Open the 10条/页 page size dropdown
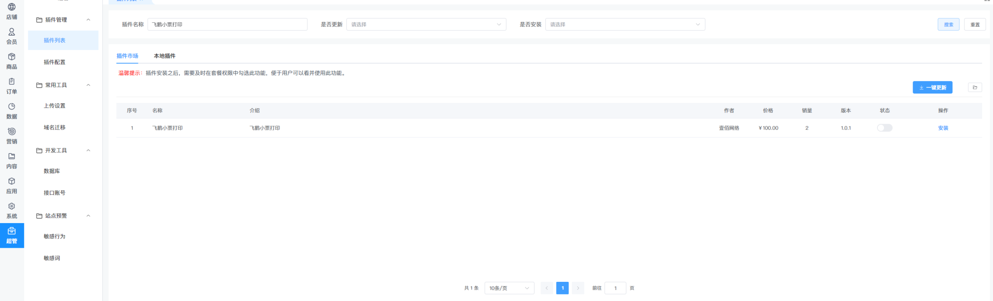The image size is (993, 301). 509,288
